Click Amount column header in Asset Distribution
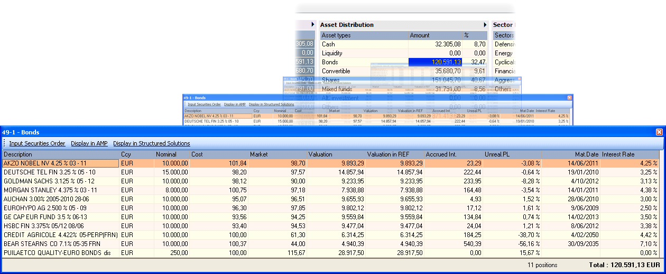666x274 pixels. 436,35
